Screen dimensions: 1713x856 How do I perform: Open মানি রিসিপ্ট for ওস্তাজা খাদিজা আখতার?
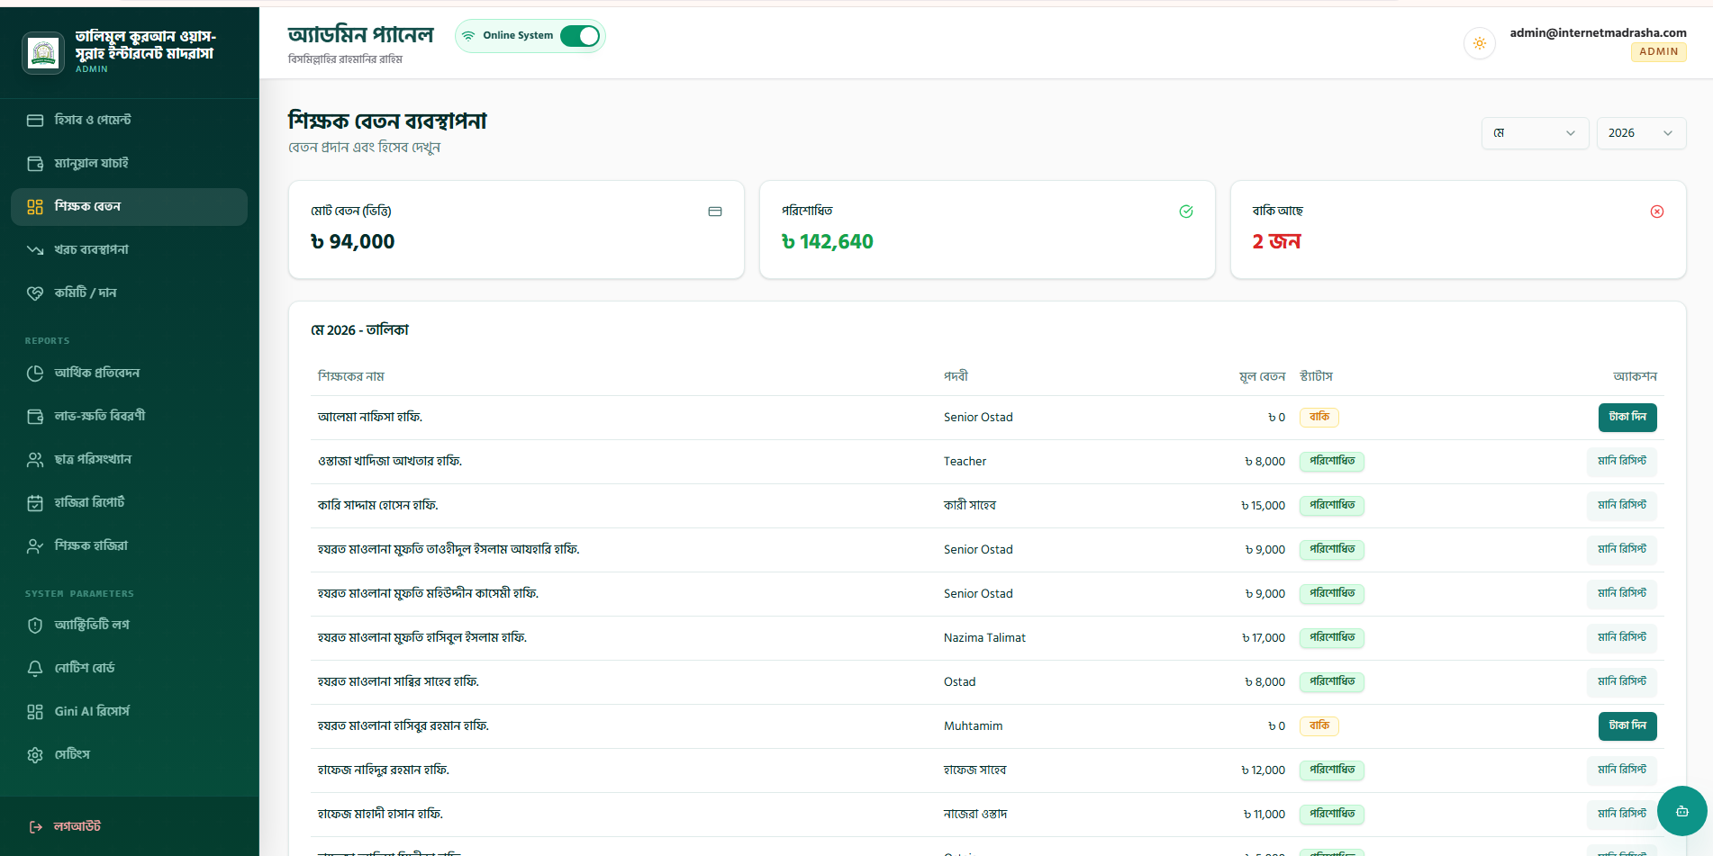click(1622, 462)
